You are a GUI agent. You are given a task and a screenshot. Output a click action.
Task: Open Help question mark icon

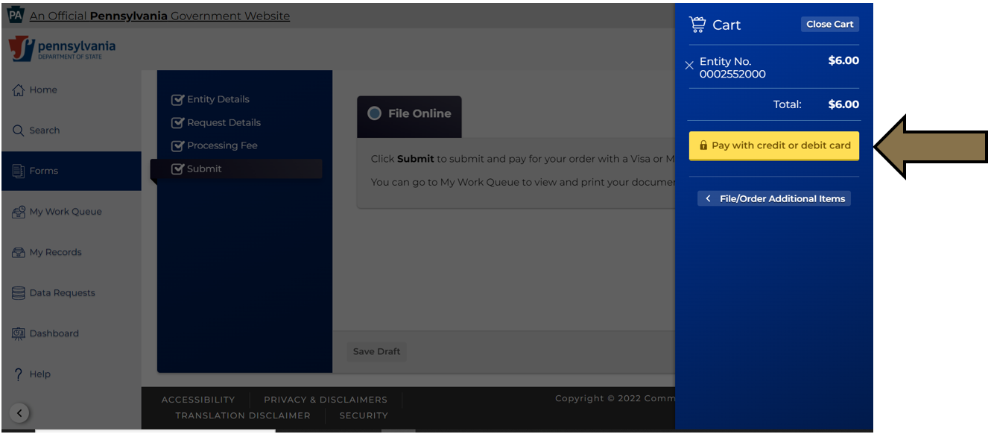click(19, 374)
